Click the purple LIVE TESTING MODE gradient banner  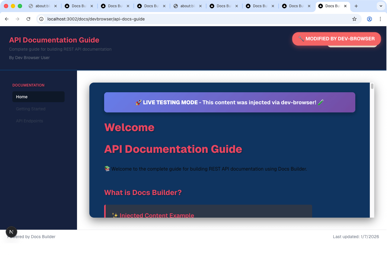229,102
